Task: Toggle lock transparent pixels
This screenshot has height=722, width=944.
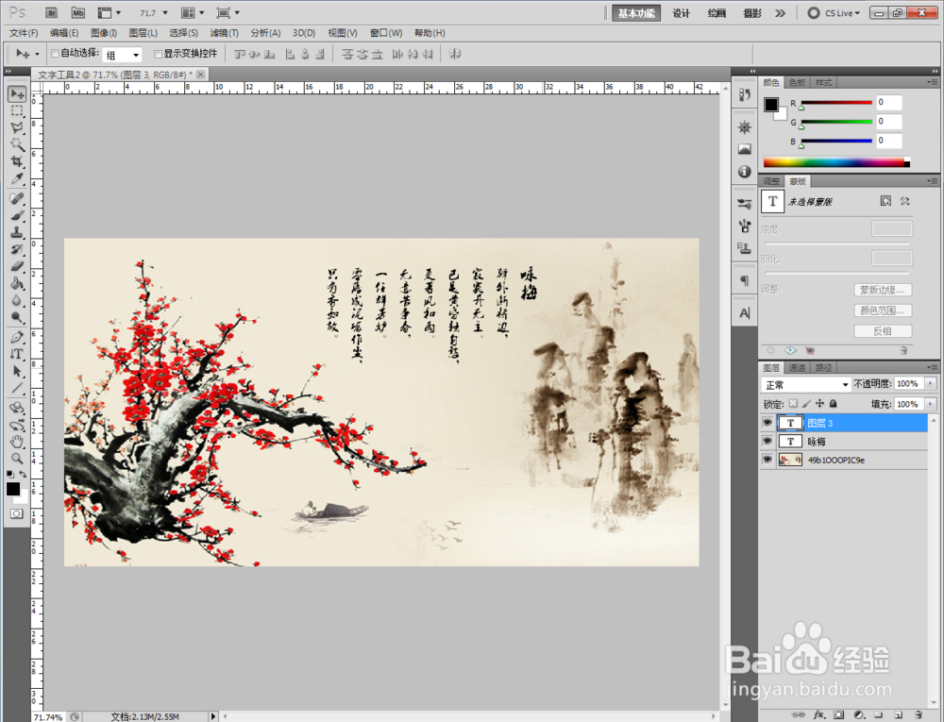Action: tap(794, 404)
